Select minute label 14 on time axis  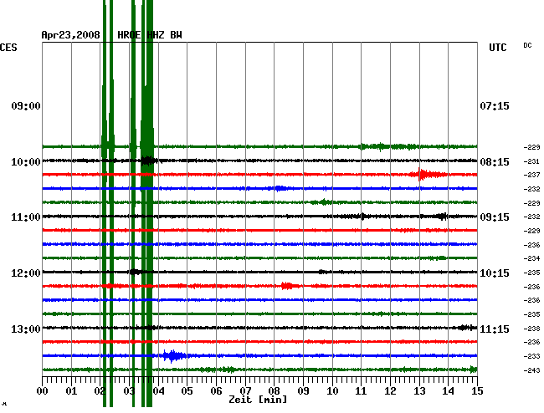[448, 391]
